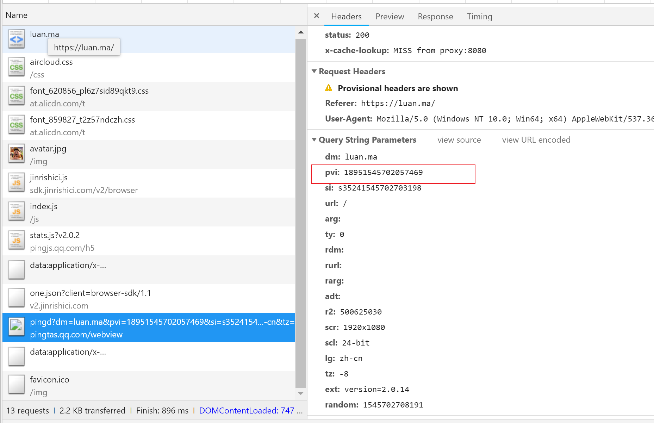
Task: Click the jinrishici.js script file icon
Action: point(16,183)
